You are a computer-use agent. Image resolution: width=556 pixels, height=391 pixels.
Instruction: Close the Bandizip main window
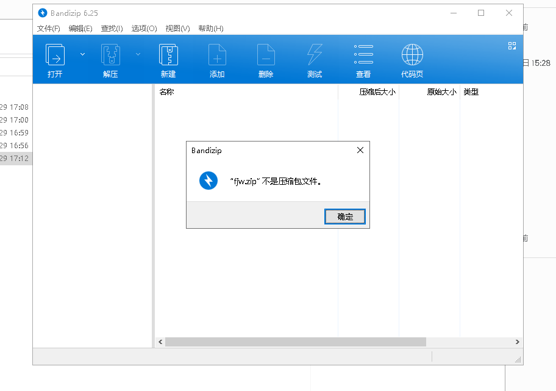pos(509,13)
